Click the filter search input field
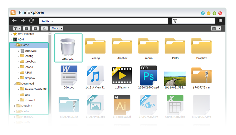The image size is (236, 135). point(196,21)
